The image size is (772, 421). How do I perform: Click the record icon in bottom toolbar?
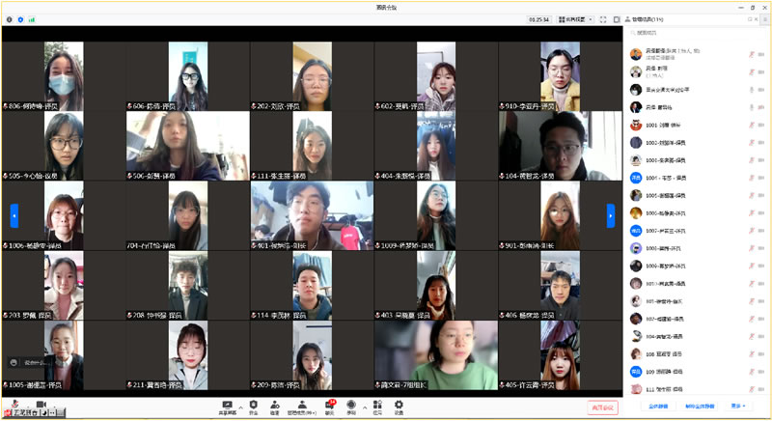click(x=351, y=407)
